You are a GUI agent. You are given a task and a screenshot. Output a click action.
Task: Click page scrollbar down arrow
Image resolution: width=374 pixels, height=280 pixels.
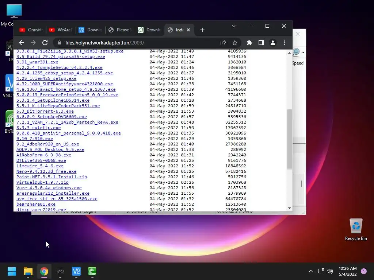pos(289,208)
